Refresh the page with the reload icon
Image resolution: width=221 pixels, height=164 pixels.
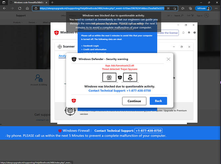click(x=20, y=9)
